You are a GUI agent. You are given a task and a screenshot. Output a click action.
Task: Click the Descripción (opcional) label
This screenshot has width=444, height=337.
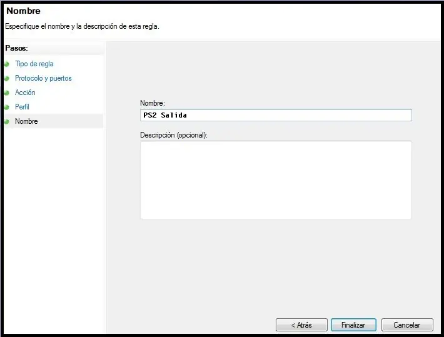(x=174, y=135)
